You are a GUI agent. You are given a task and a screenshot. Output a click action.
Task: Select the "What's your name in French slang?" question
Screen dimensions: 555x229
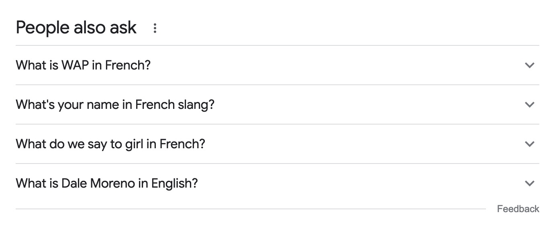pos(115,104)
